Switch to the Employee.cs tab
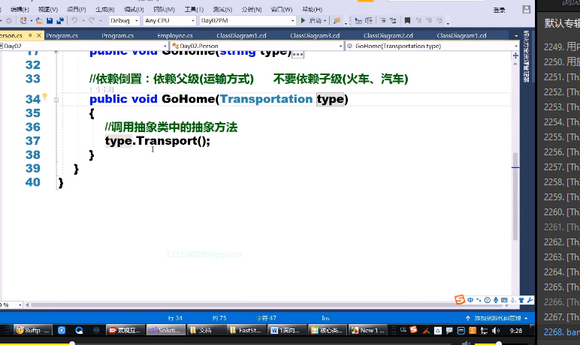Image resolution: width=580 pixels, height=345 pixels. tap(175, 36)
